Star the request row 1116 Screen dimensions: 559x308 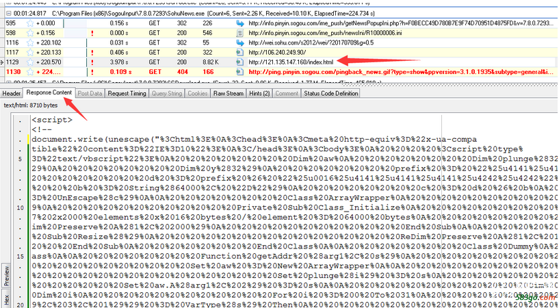[30, 42]
